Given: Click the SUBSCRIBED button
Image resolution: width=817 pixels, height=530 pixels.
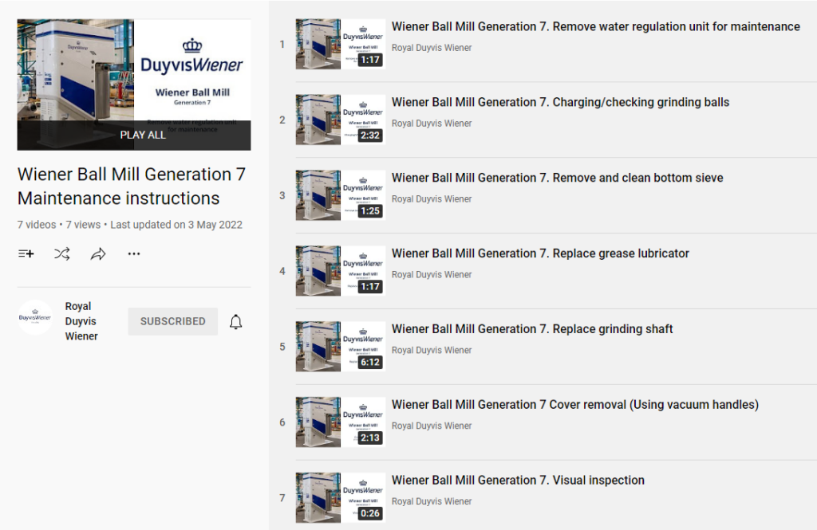Looking at the screenshot, I should point(173,321).
